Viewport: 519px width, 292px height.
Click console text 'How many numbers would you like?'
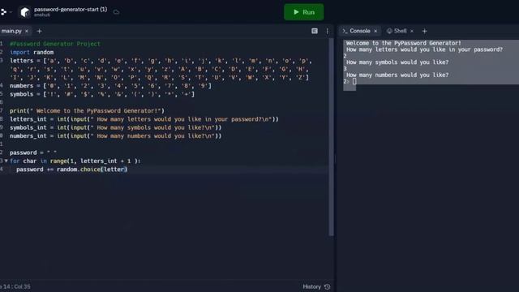tap(397, 75)
